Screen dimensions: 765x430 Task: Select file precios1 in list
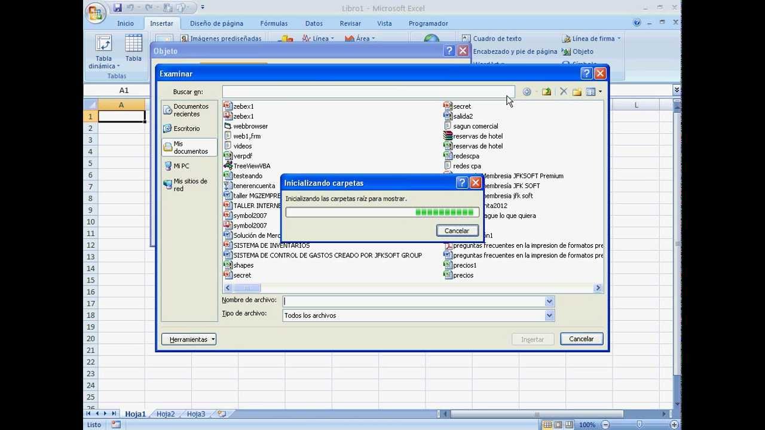coord(460,265)
